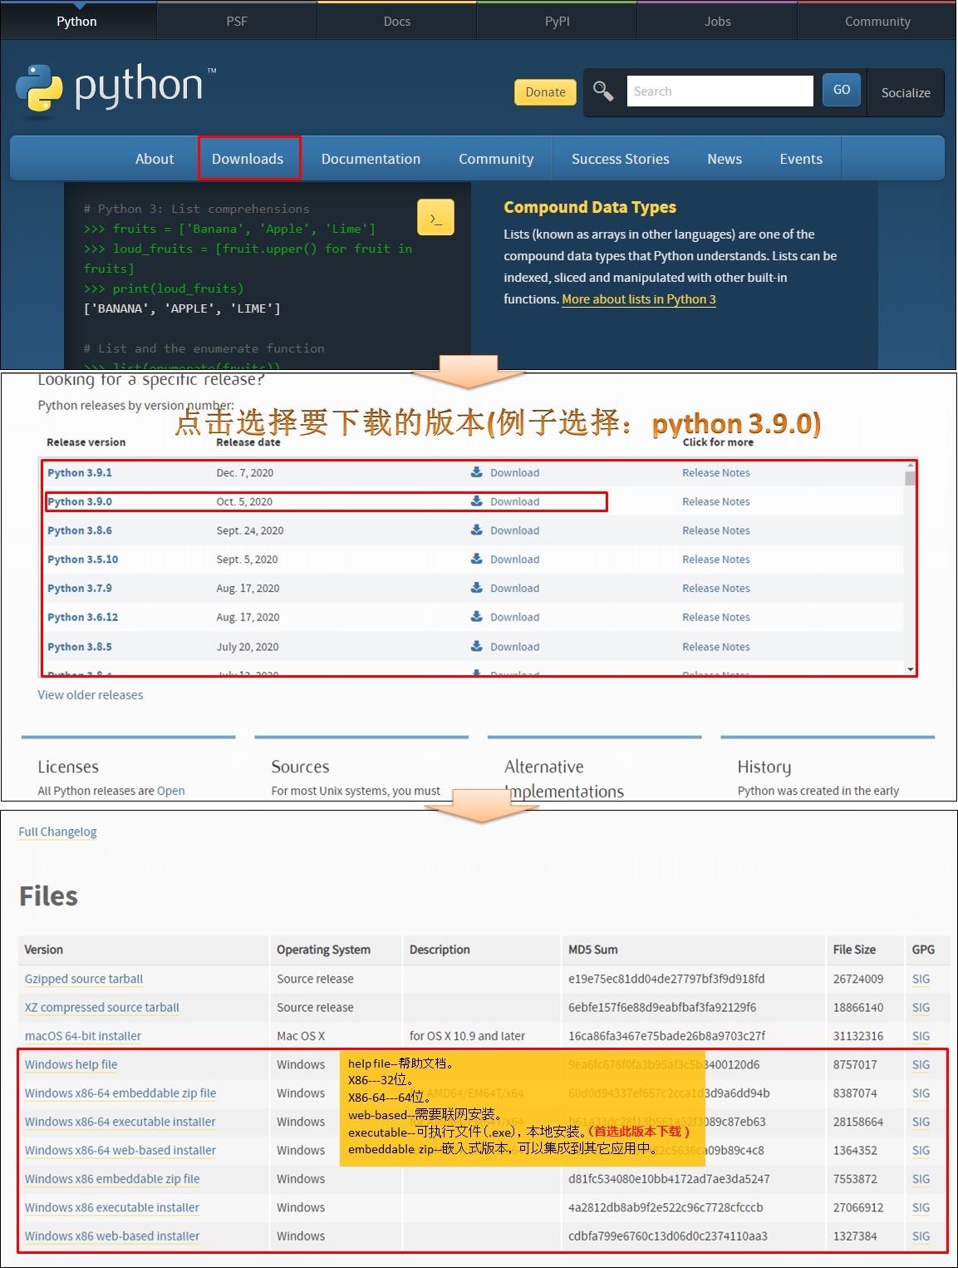Open More about lists in Python 3
This screenshot has width=958, height=1268.
coord(639,299)
